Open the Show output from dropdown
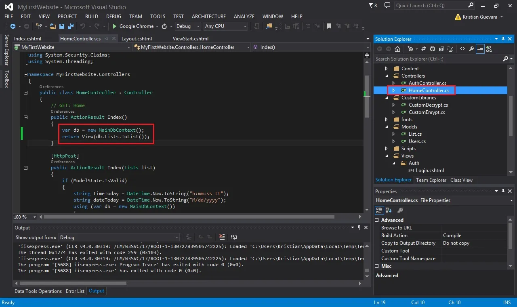This screenshot has width=517, height=307. tap(119, 238)
